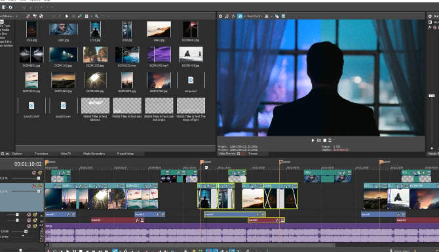Viewport: 439px width, 252px height.
Task: Click Get Media from the Web globe icon
Action: pyautogui.click(x=41, y=16)
